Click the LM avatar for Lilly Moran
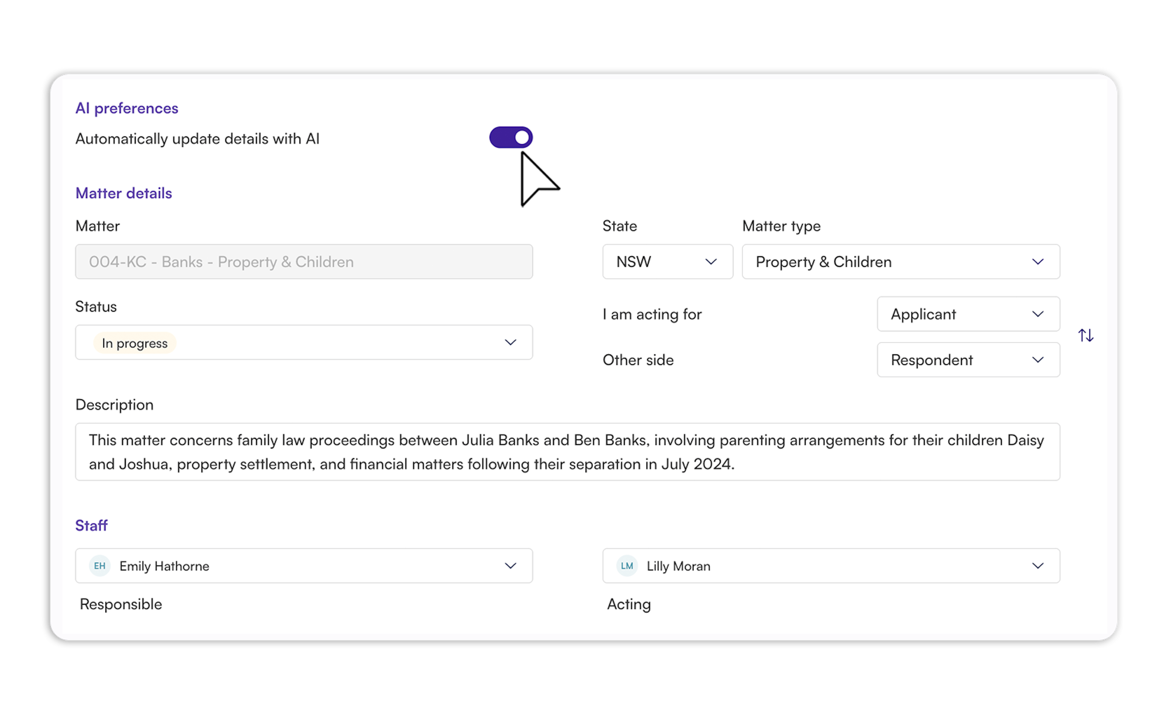1150x713 pixels. pyautogui.click(x=627, y=565)
